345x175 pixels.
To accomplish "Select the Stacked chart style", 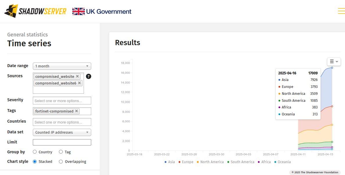I will [x=35, y=161].
